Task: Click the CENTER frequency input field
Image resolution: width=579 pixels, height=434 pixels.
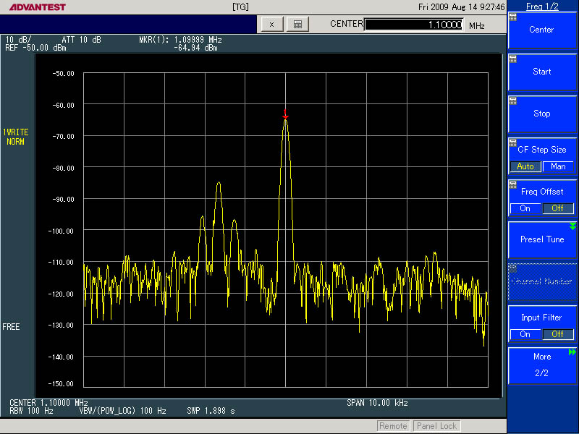Action: tap(413, 25)
